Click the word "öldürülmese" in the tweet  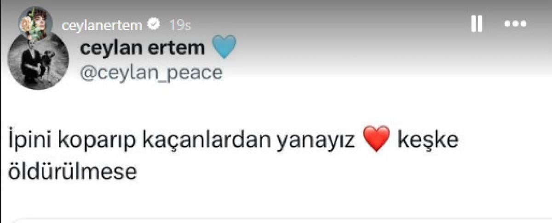(x=73, y=171)
